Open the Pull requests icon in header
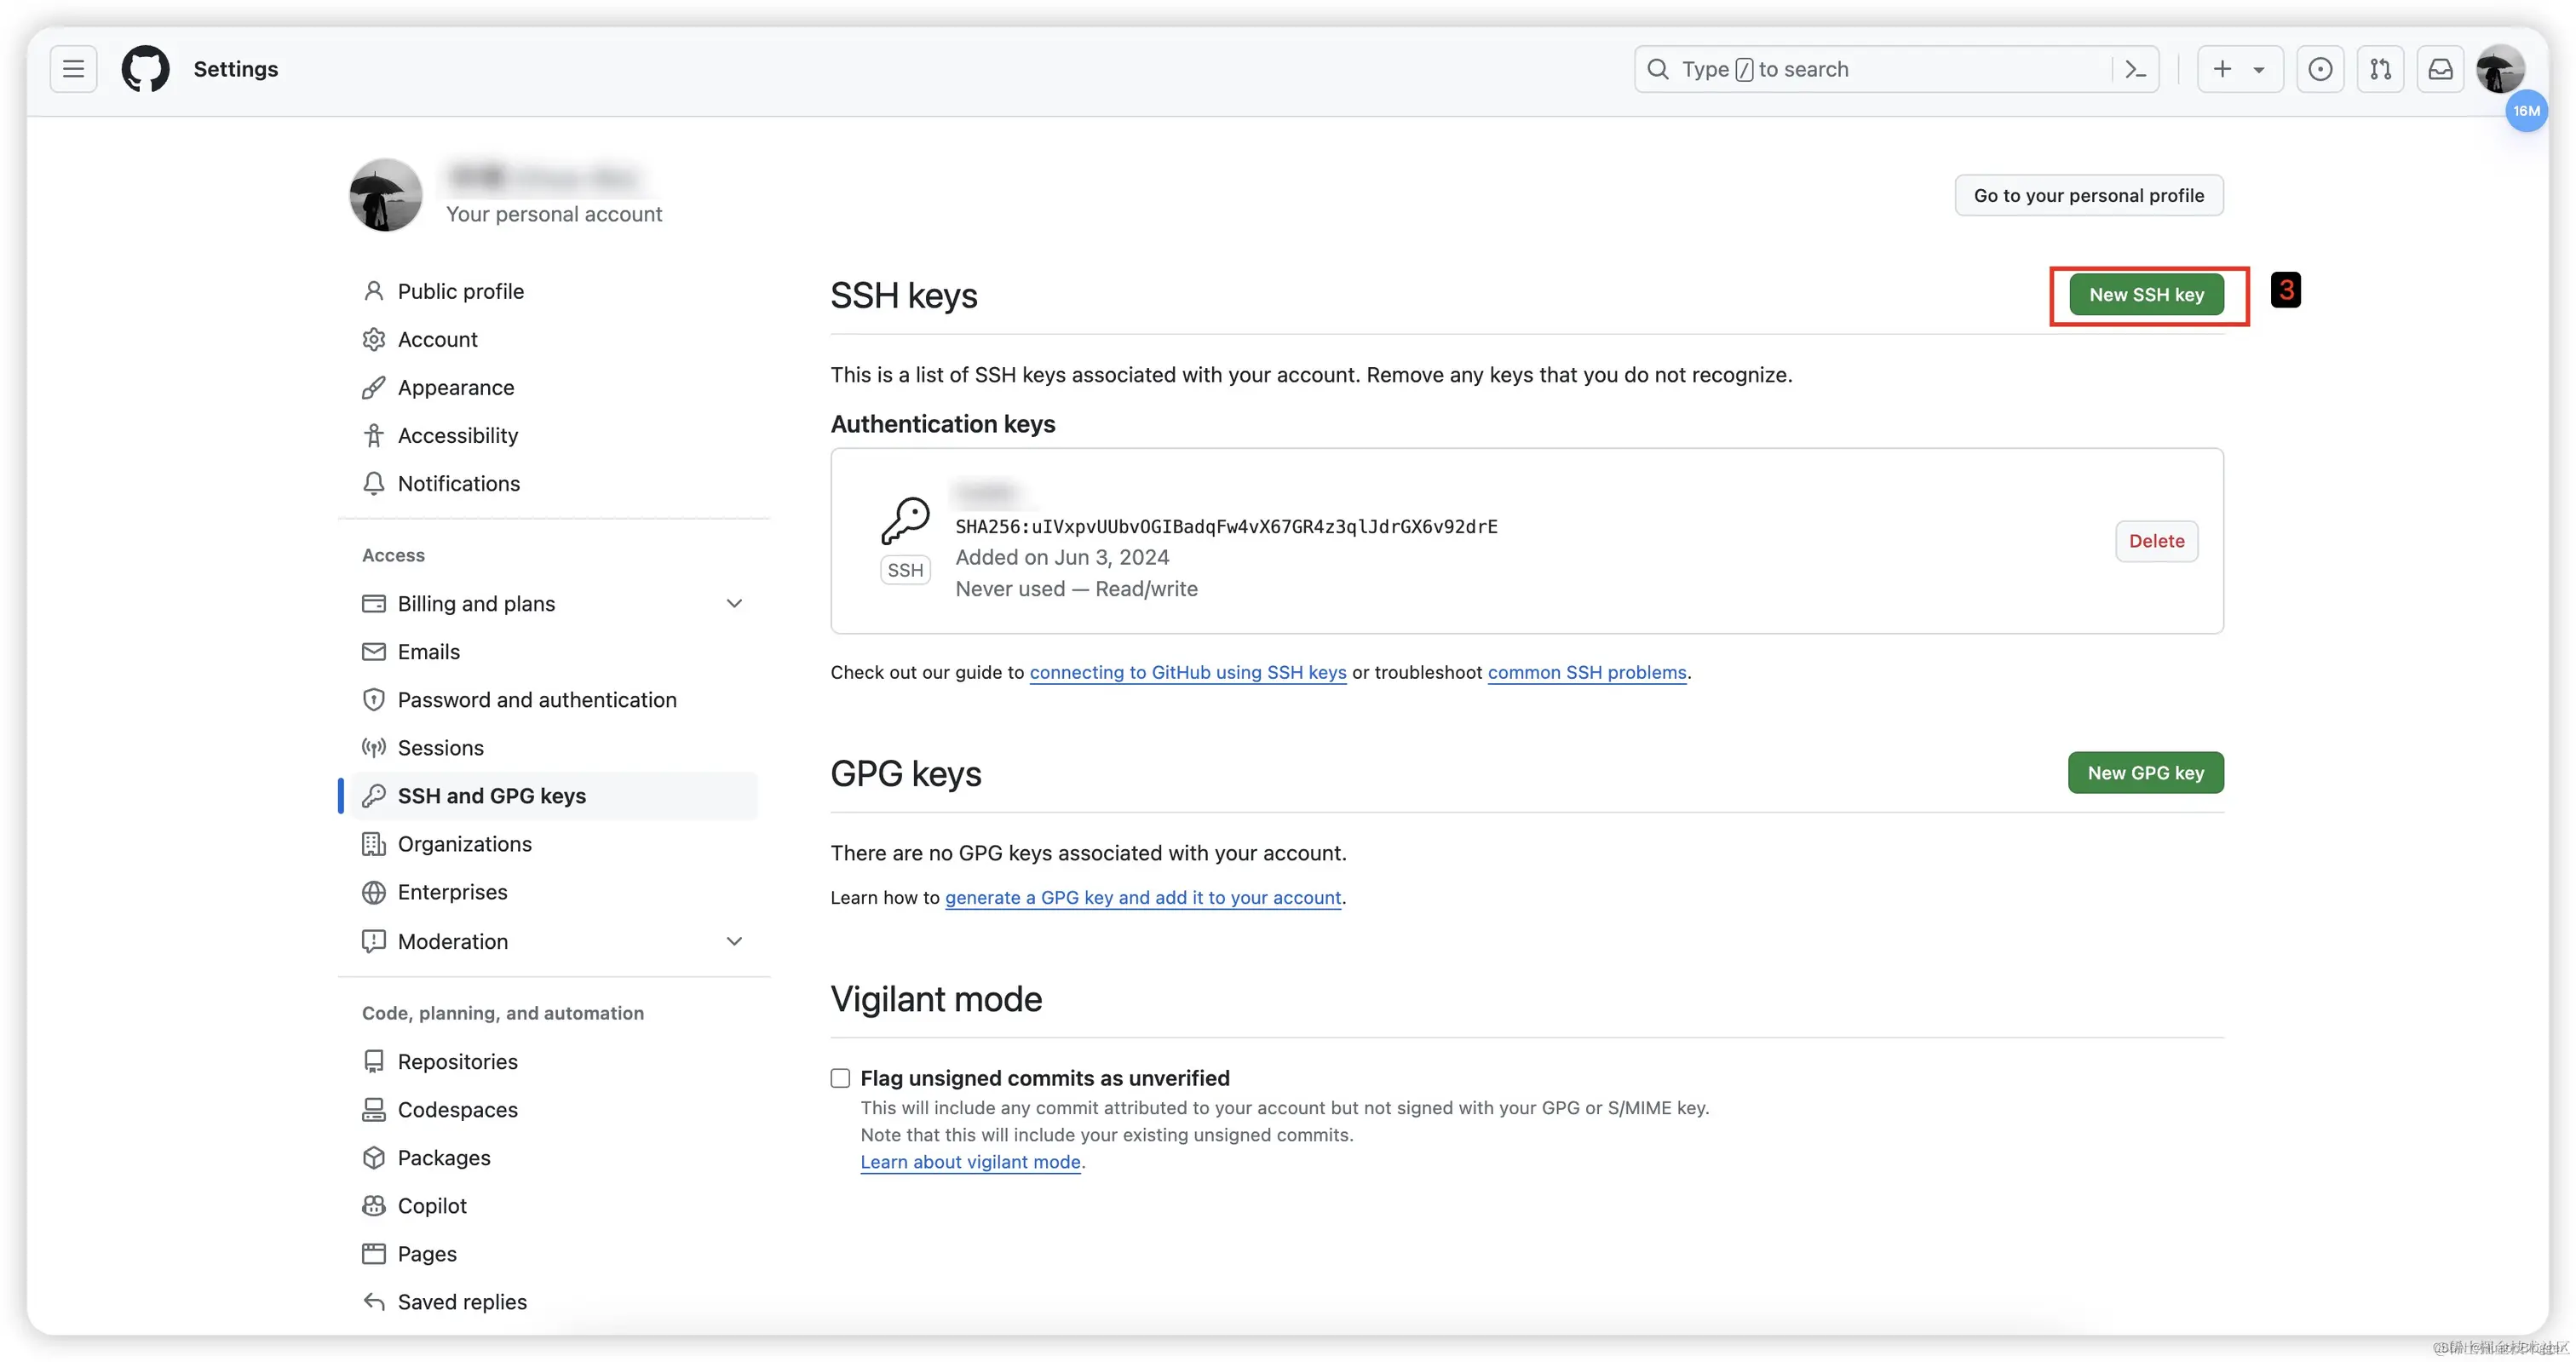 [x=2380, y=69]
